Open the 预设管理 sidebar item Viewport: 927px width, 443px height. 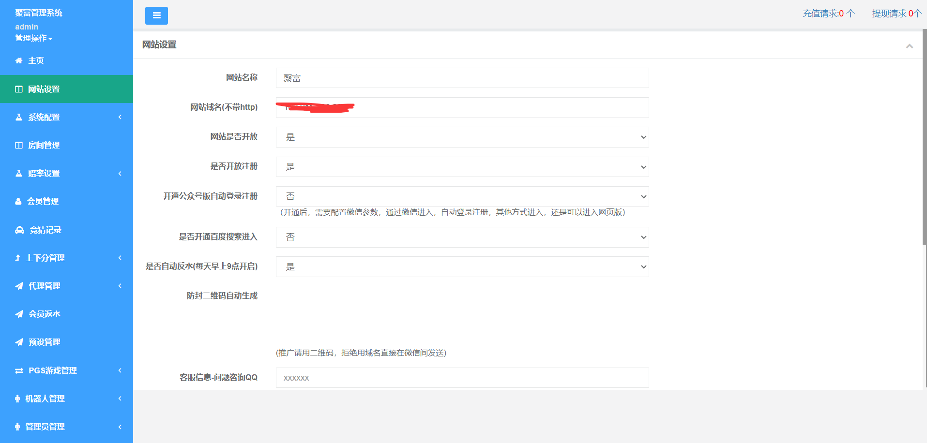coord(44,342)
